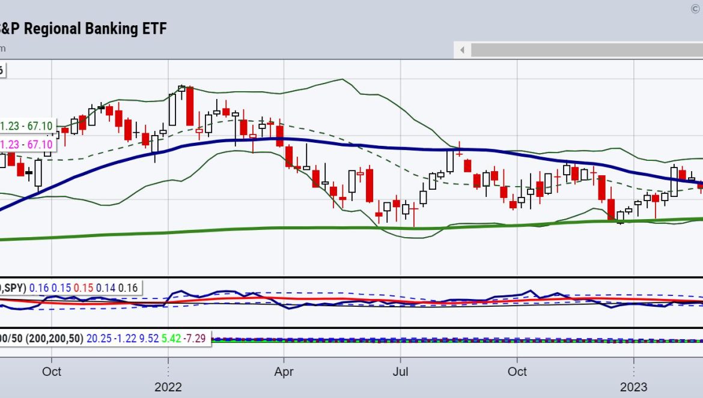Click the '2022' year axis label
Viewport: 703px width, 398px height.
pos(168,387)
